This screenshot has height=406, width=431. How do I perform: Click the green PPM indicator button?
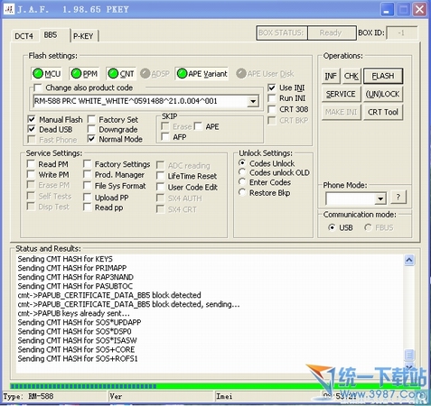[x=84, y=74]
